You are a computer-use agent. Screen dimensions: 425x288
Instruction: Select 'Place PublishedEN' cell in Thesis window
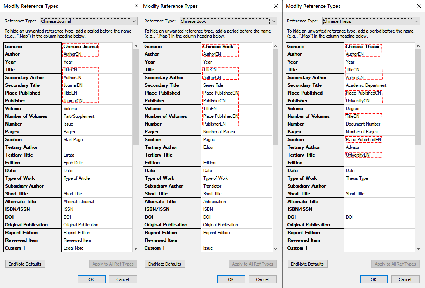click(380, 140)
